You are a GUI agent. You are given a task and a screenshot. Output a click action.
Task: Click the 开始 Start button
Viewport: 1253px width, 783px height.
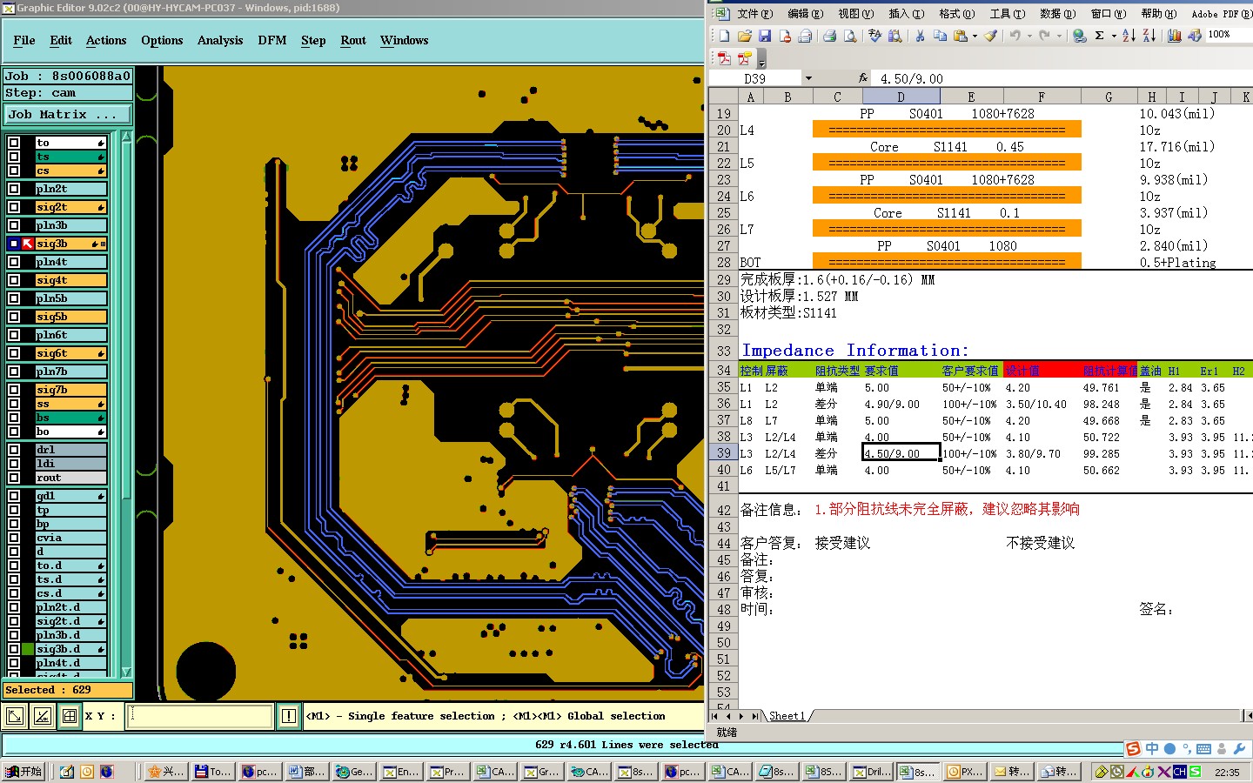[24, 772]
